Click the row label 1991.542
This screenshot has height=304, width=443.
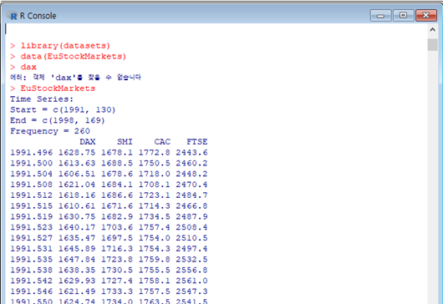tap(32, 281)
